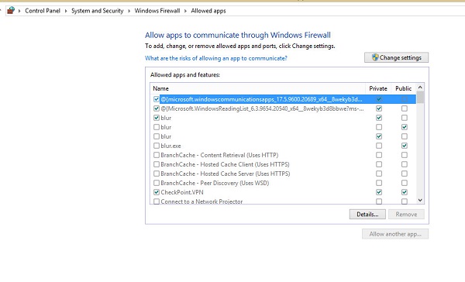Select BranchCache - Content Retrieval (Uses HTTP)
Image resolution: width=465 pixels, height=282 pixels.
pos(219,155)
